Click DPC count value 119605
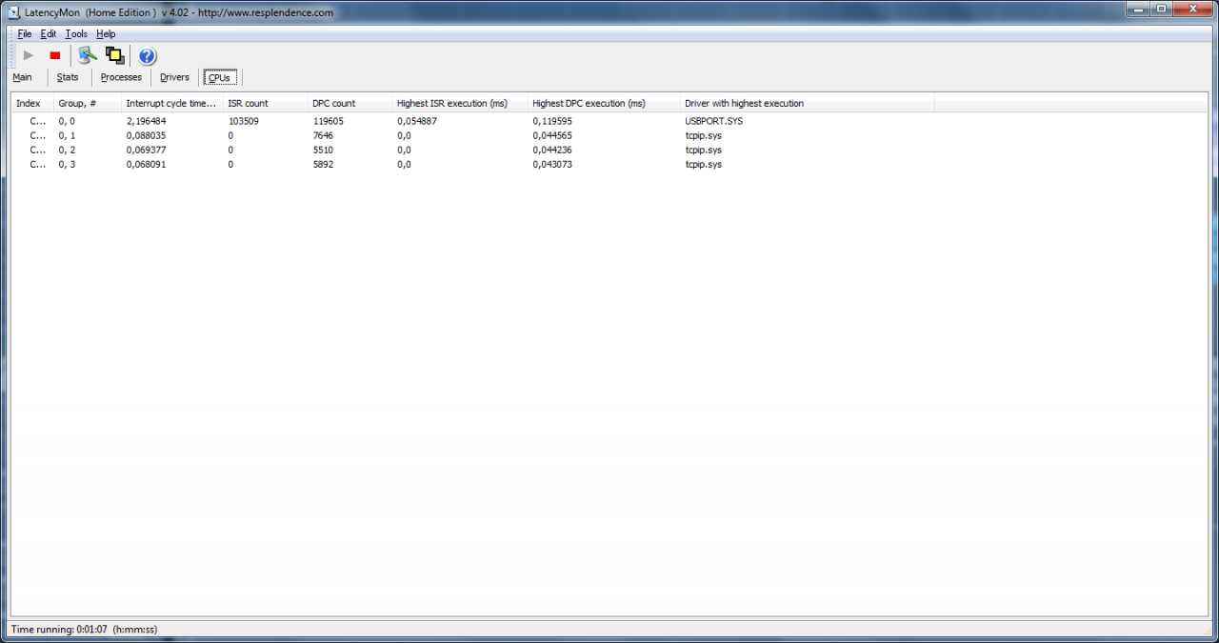Image resolution: width=1219 pixels, height=643 pixels. 328,121
